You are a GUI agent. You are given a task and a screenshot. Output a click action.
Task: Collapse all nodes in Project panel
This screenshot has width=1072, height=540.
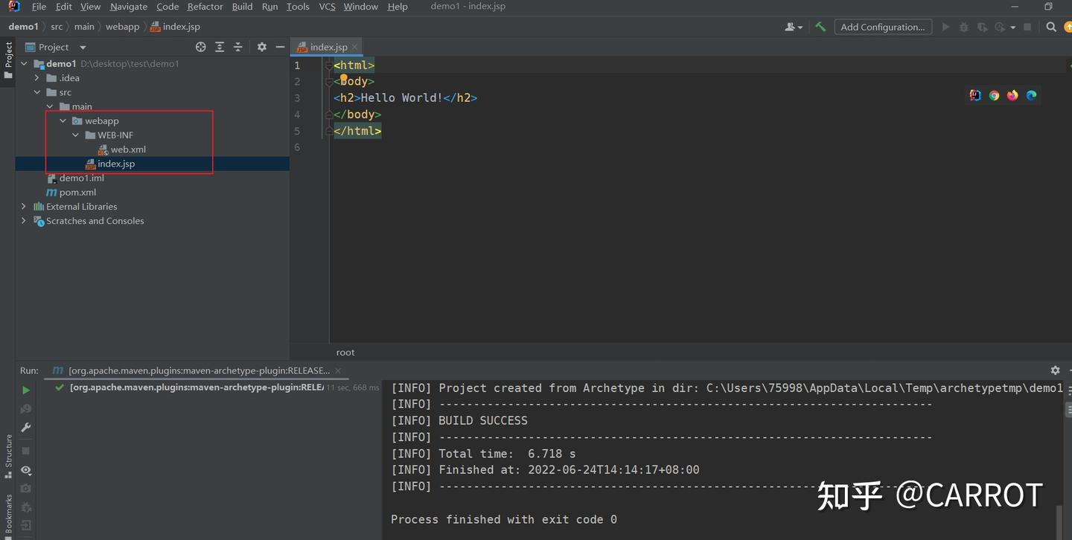coord(237,47)
